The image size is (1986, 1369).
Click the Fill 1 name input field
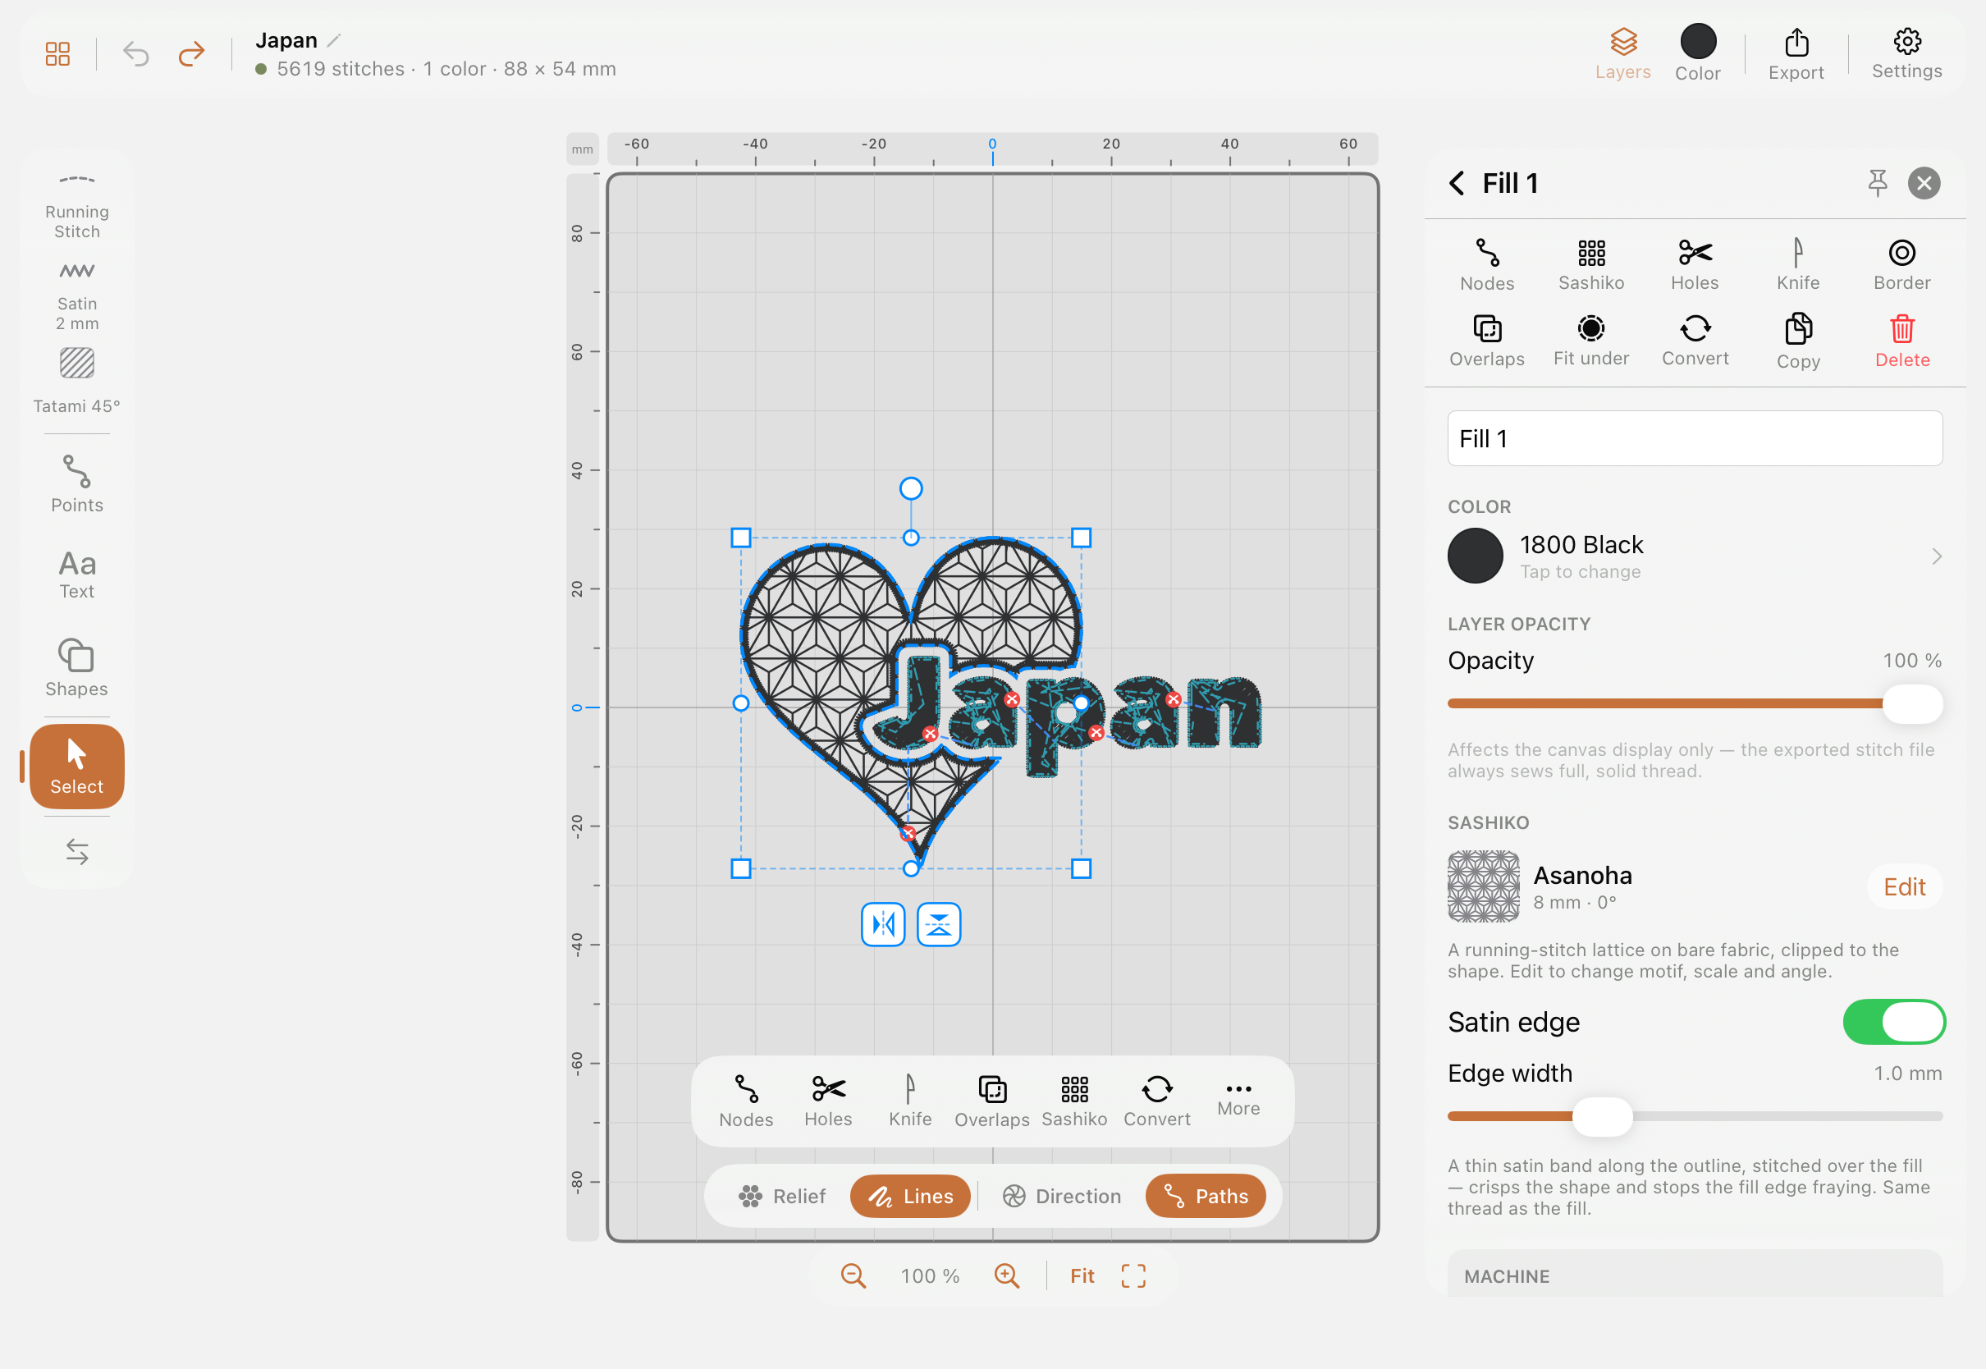(1695, 438)
